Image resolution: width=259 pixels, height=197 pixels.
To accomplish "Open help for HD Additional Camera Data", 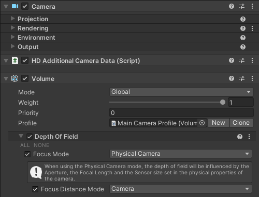I will coord(232,60).
